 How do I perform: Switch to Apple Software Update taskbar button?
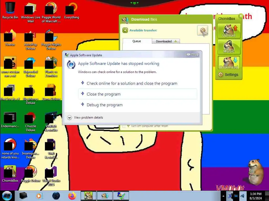[121, 196]
